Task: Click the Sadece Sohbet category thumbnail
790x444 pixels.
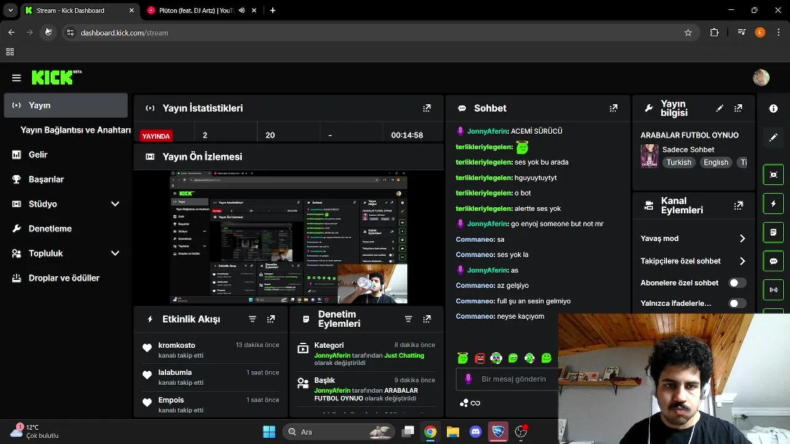Action: pyautogui.click(x=649, y=156)
